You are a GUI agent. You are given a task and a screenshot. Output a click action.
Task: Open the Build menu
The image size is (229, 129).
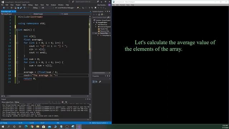pos(24,5)
